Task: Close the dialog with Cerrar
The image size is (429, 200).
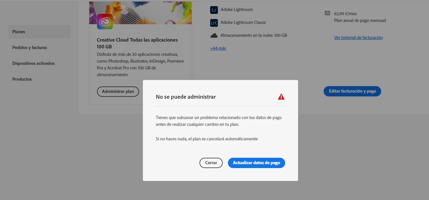Action: click(211, 163)
